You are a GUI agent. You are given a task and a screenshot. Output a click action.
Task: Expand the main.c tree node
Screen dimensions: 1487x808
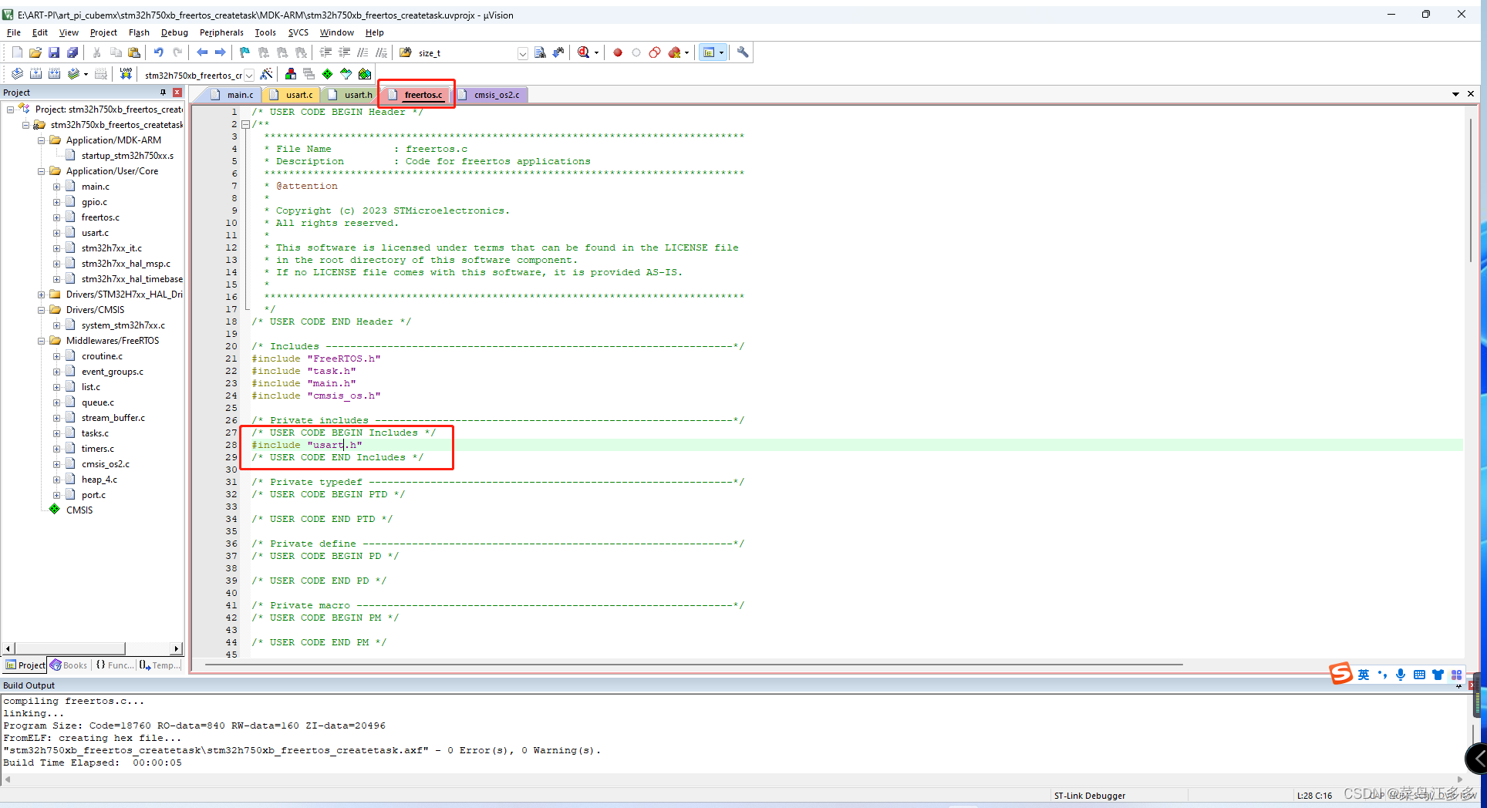point(56,187)
